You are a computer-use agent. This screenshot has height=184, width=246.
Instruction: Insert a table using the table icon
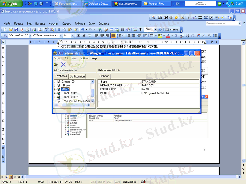click(x=111, y=29)
